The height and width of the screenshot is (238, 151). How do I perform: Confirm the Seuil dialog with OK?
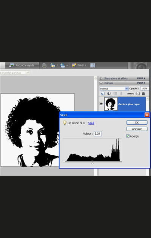(137, 122)
